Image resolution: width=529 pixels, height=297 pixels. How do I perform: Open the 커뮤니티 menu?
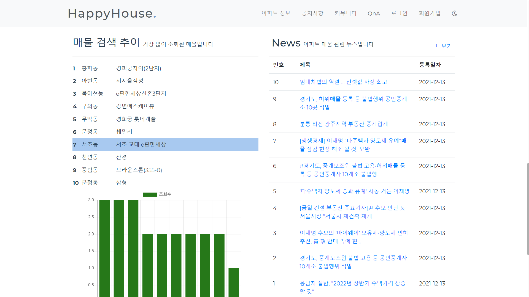click(346, 13)
